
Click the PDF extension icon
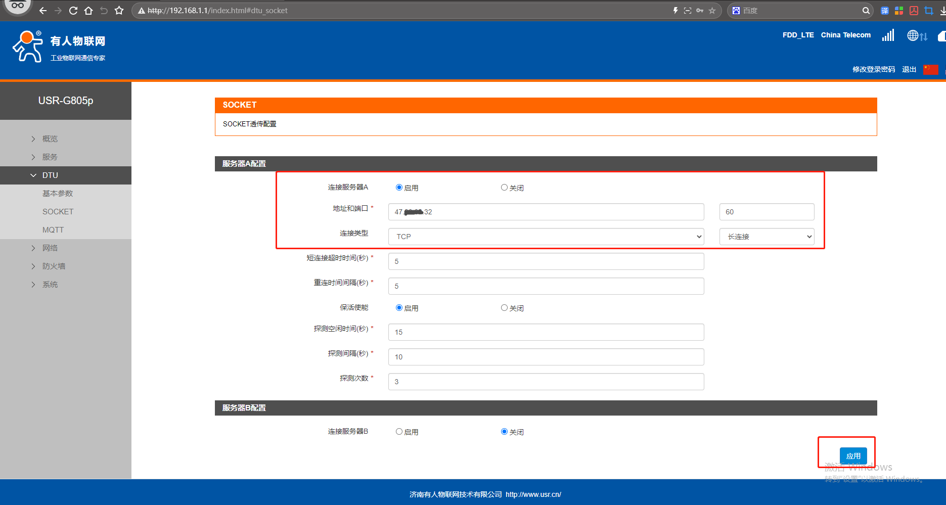914,11
